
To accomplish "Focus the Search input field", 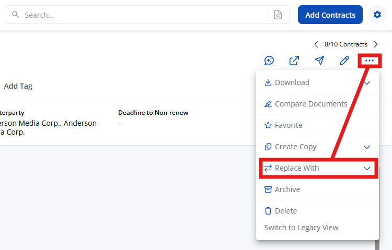I will point(141,15).
